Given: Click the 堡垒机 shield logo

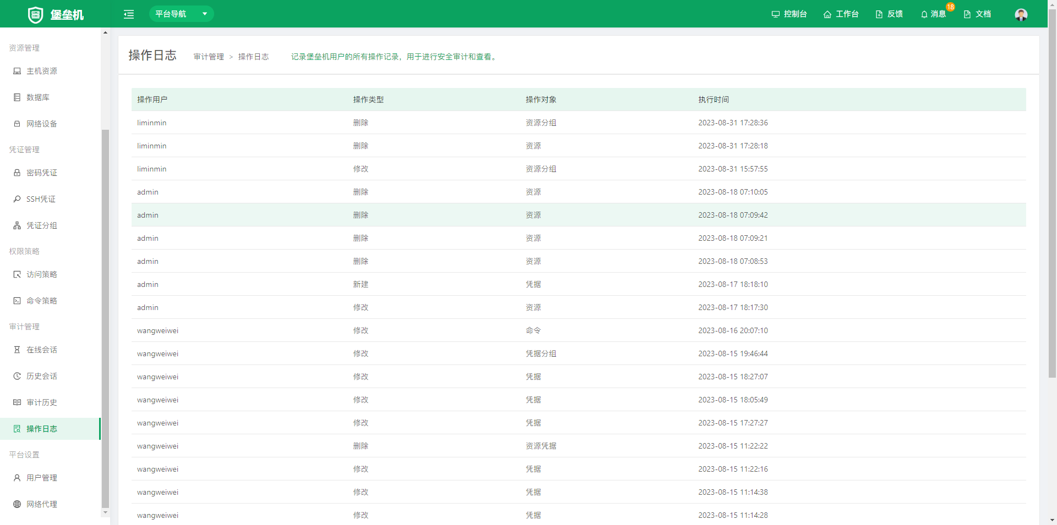Looking at the screenshot, I should (35, 14).
